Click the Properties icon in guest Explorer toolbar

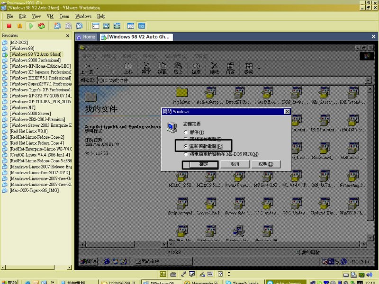click(x=230, y=68)
